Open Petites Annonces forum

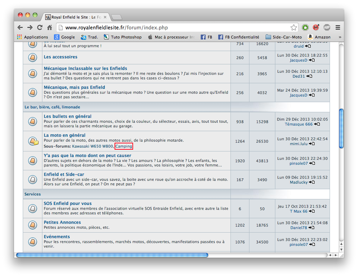tap(62, 222)
